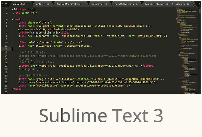Close the untitled tab
The width and height of the screenshot is (202, 137).
48,4
